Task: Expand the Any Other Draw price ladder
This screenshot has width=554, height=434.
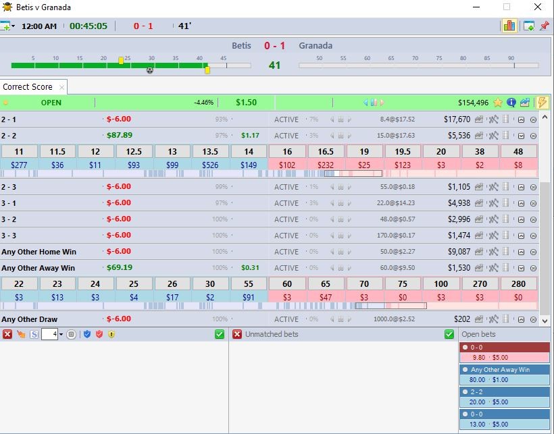Action: (521, 320)
